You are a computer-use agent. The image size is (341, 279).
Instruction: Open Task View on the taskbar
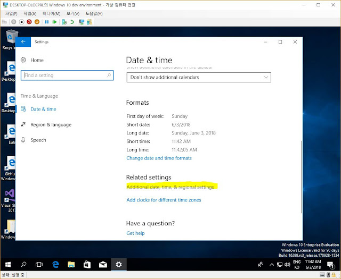pyautogui.click(x=39, y=265)
